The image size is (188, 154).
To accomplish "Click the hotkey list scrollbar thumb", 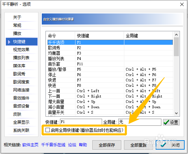I will pyautogui.click(x=176, y=47).
